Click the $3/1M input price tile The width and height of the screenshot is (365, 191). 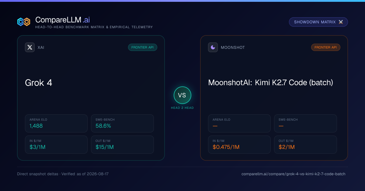(56, 145)
